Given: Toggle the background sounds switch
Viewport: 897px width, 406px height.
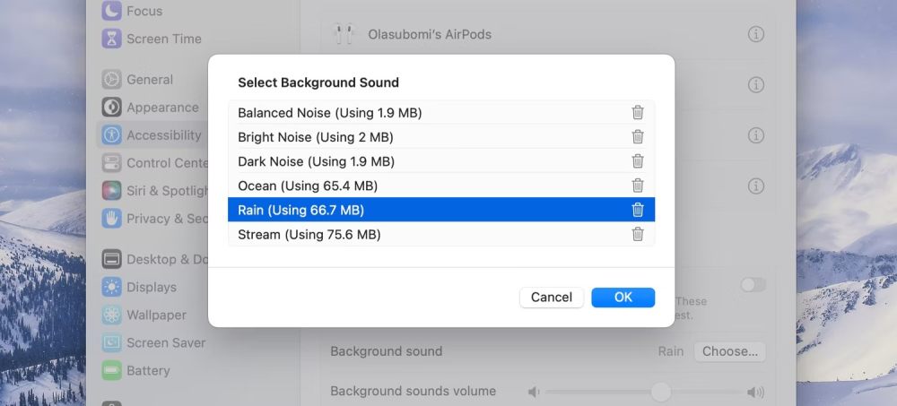Looking at the screenshot, I should (753, 285).
